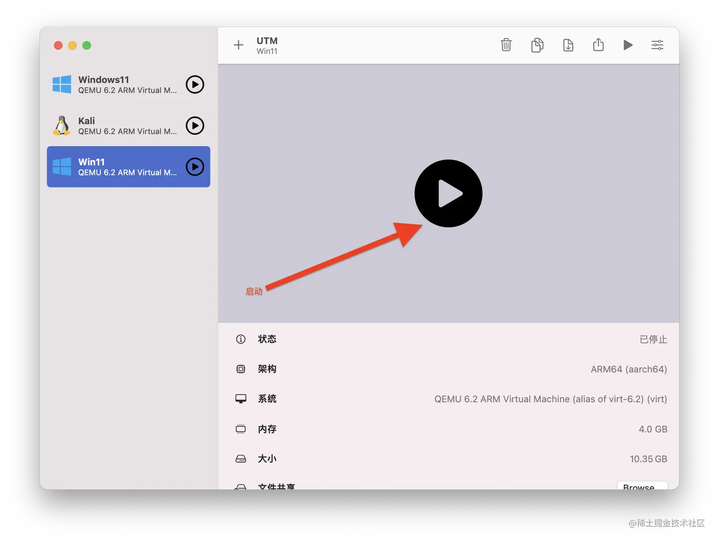719x542 pixels.
Task: Select the Kali virtual machine
Action: click(128, 126)
